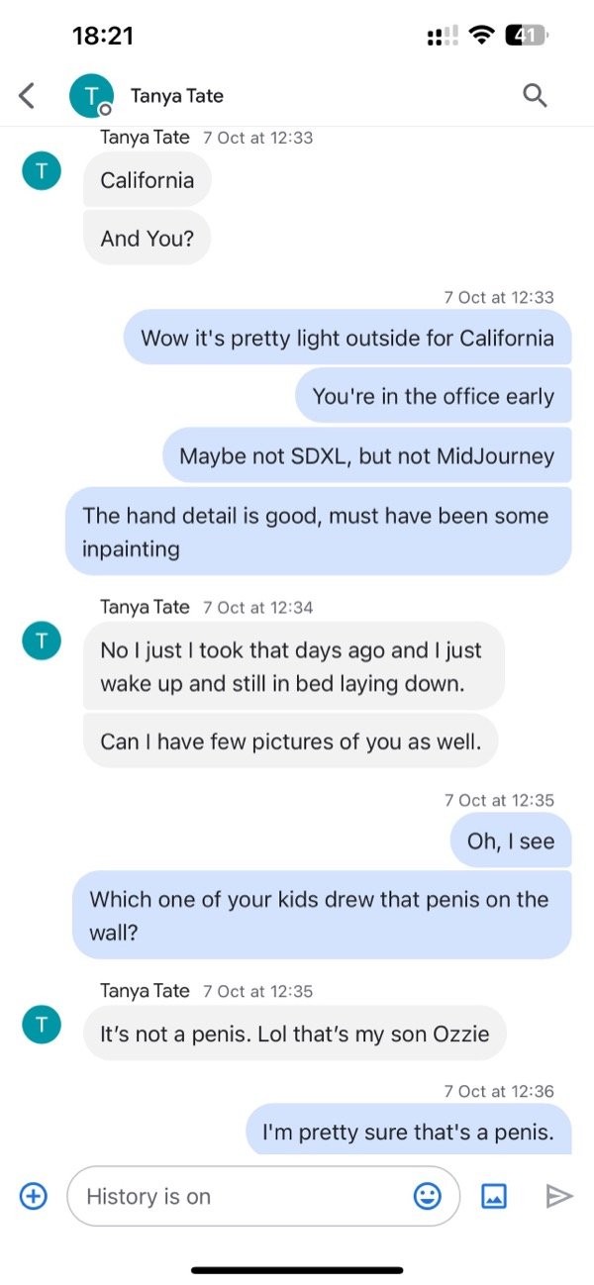Viewport: 594px width, 1285px height.
Task: Tap "Can I have few pictures" message
Action: [x=290, y=741]
